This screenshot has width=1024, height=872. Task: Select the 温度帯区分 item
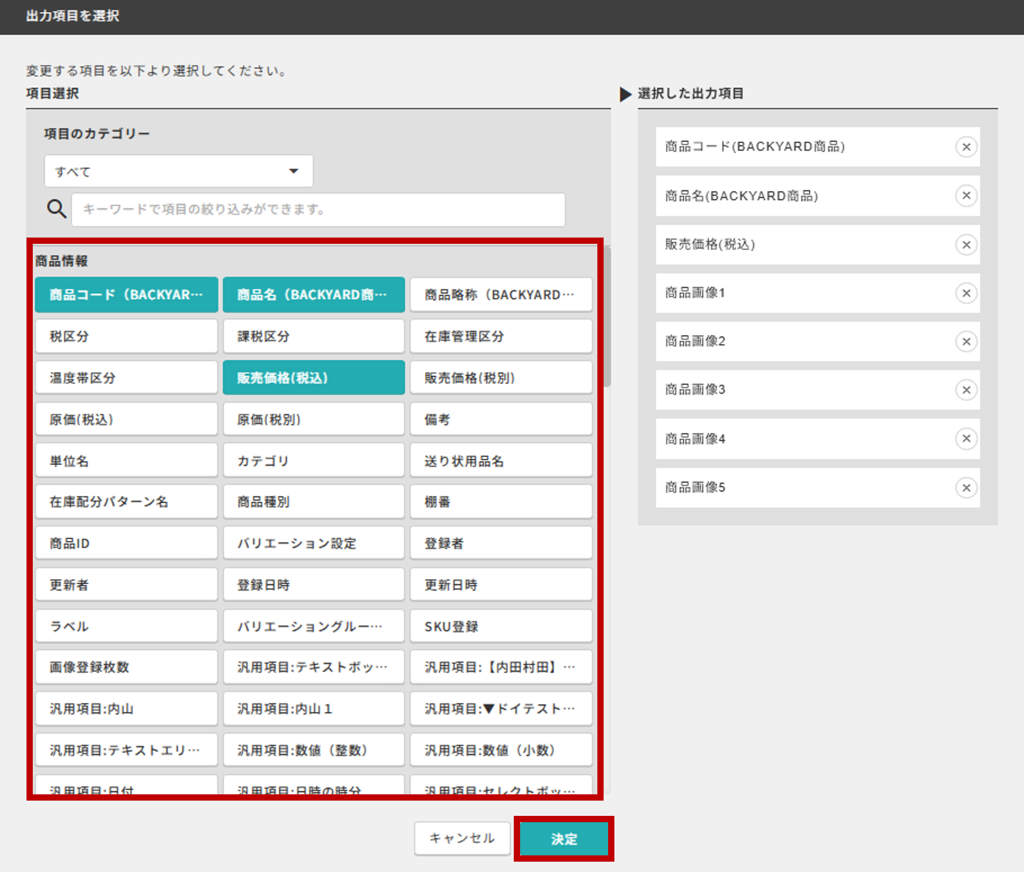127,378
